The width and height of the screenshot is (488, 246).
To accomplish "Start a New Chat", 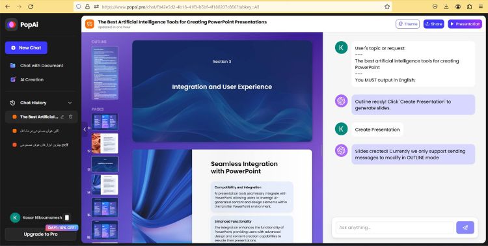I will pyautogui.click(x=26, y=48).
